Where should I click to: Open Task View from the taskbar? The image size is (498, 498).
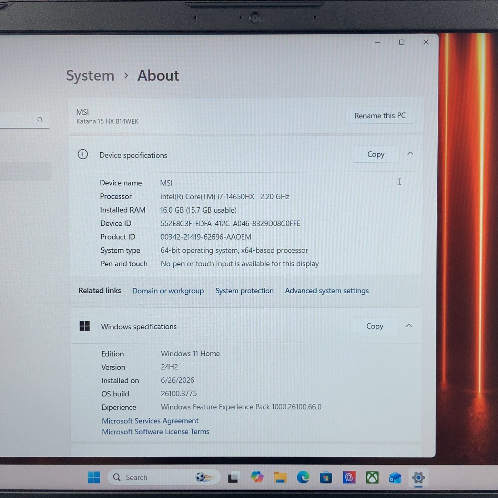233,478
